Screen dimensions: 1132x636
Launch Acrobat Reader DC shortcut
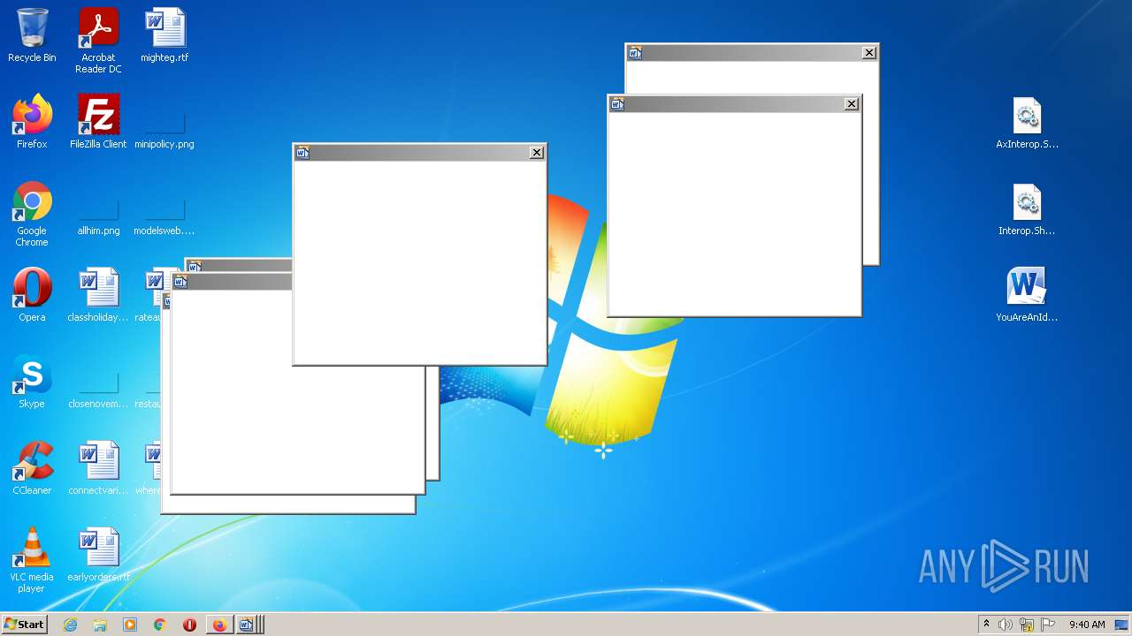98,42
